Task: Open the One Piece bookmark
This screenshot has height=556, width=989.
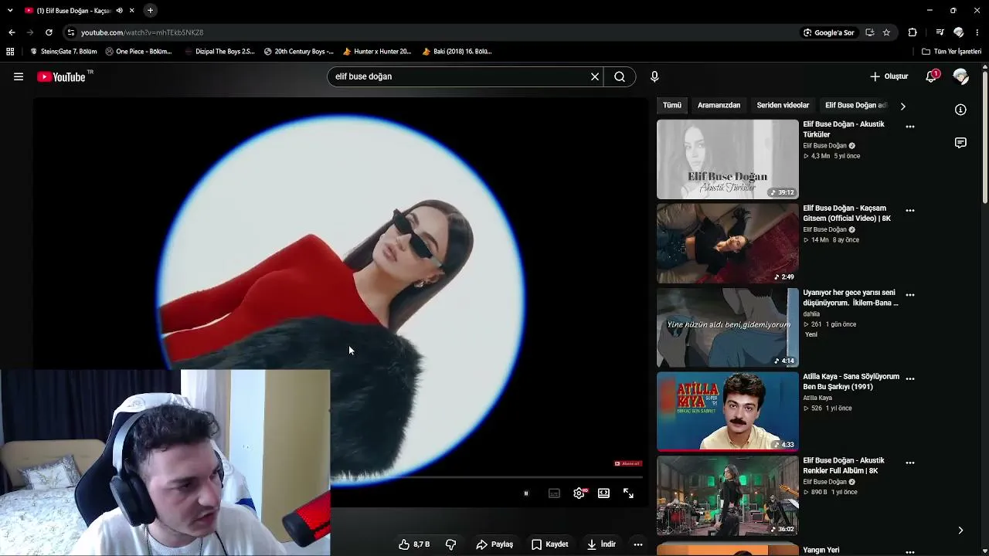Action: 138,52
